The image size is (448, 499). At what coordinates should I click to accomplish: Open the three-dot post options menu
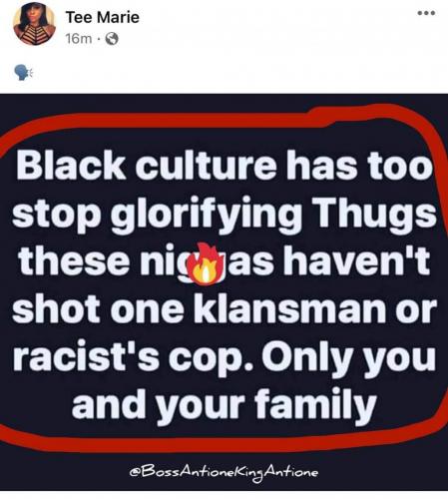(426, 13)
